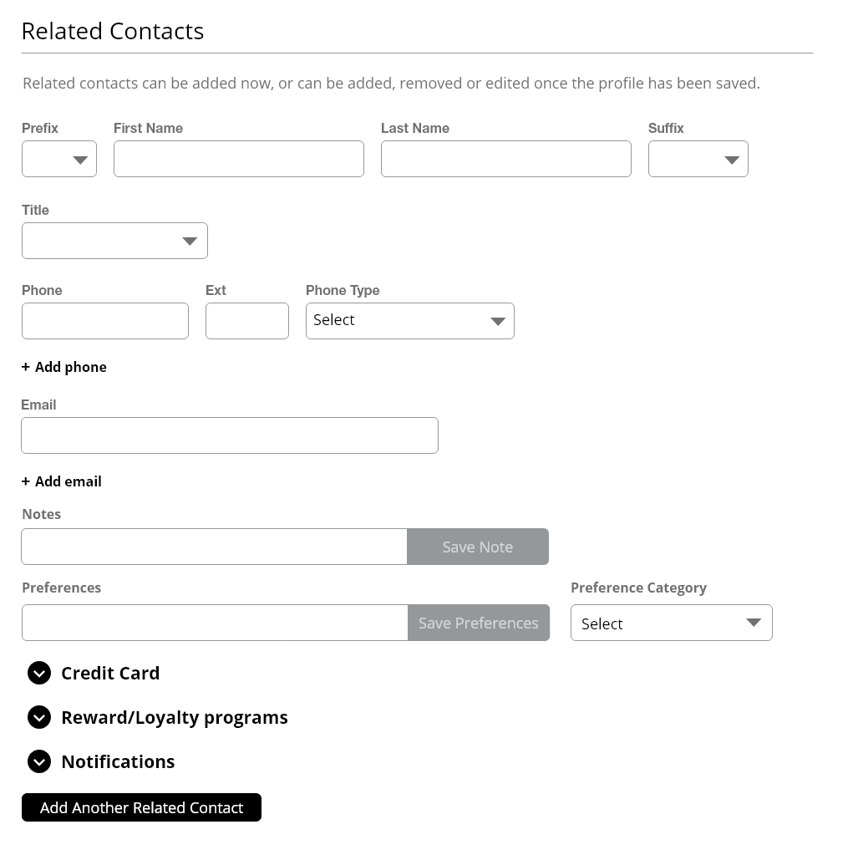Expand Reward/Loyalty programs chevron icon

[x=39, y=717]
